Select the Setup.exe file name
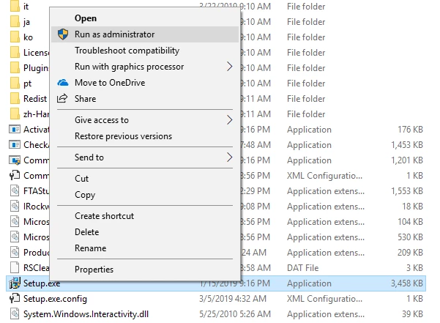 [x=42, y=283]
